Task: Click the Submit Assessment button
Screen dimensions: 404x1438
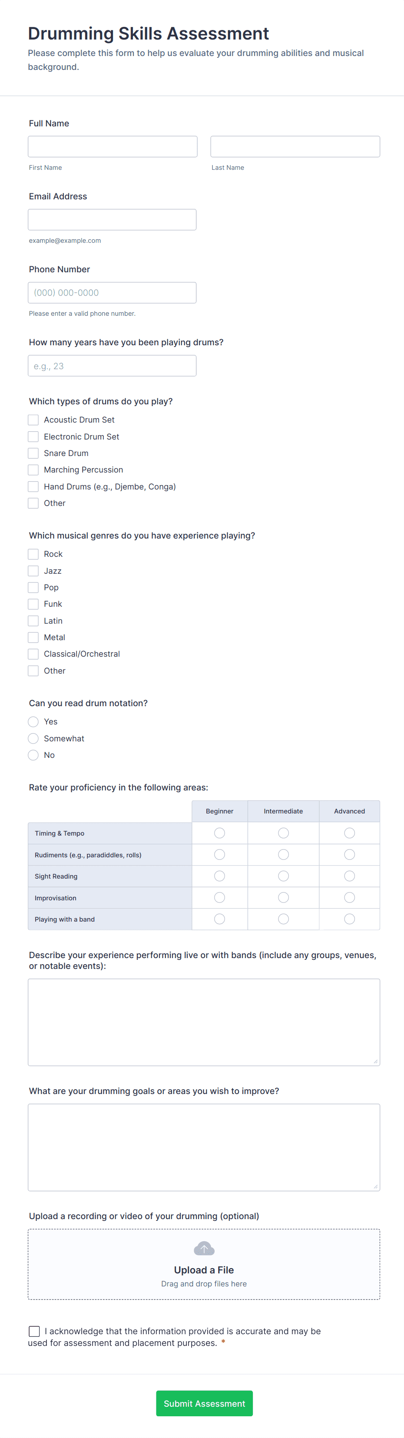Action: pos(204,1403)
